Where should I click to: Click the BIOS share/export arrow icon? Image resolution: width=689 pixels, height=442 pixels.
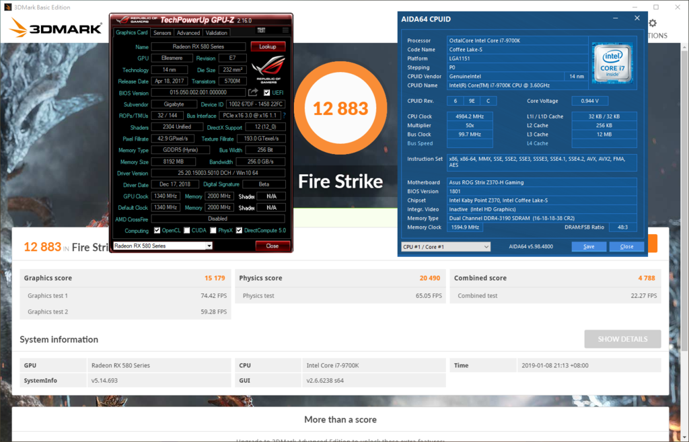coord(253,92)
